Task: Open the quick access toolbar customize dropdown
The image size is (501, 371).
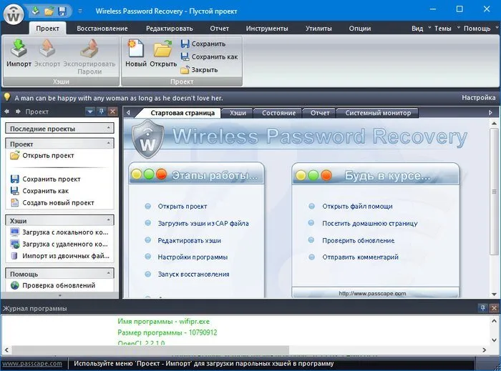Action: 80,11
